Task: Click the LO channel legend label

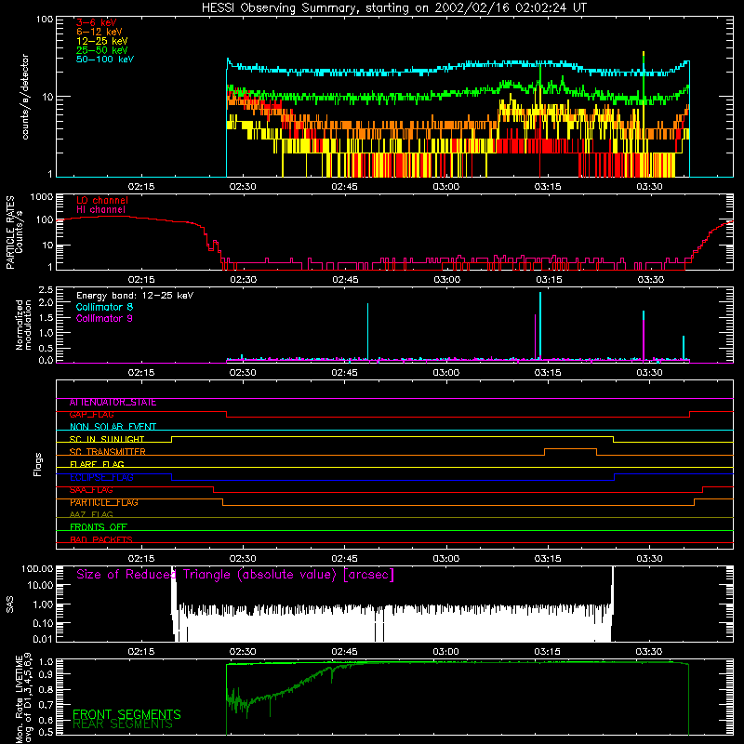Action: point(102,200)
